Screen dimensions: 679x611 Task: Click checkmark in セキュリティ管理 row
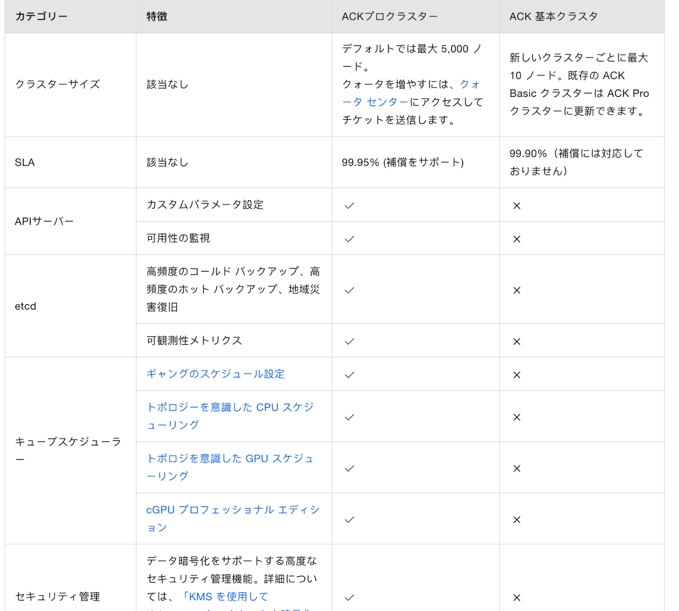coord(349,597)
